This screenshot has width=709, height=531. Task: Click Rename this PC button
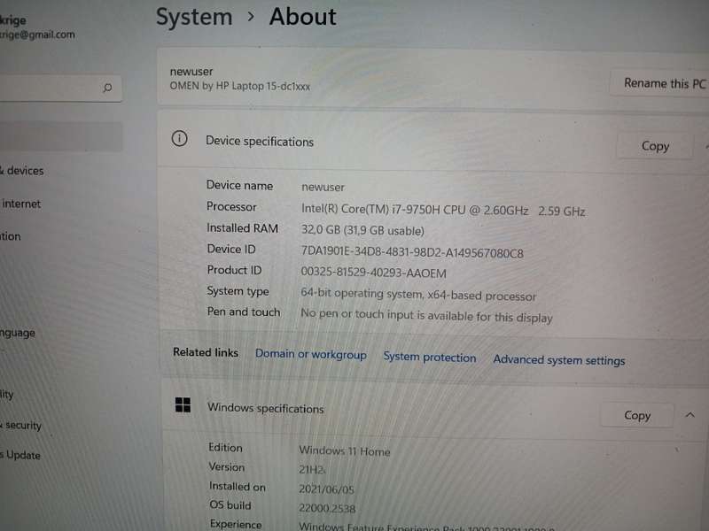pos(664,83)
